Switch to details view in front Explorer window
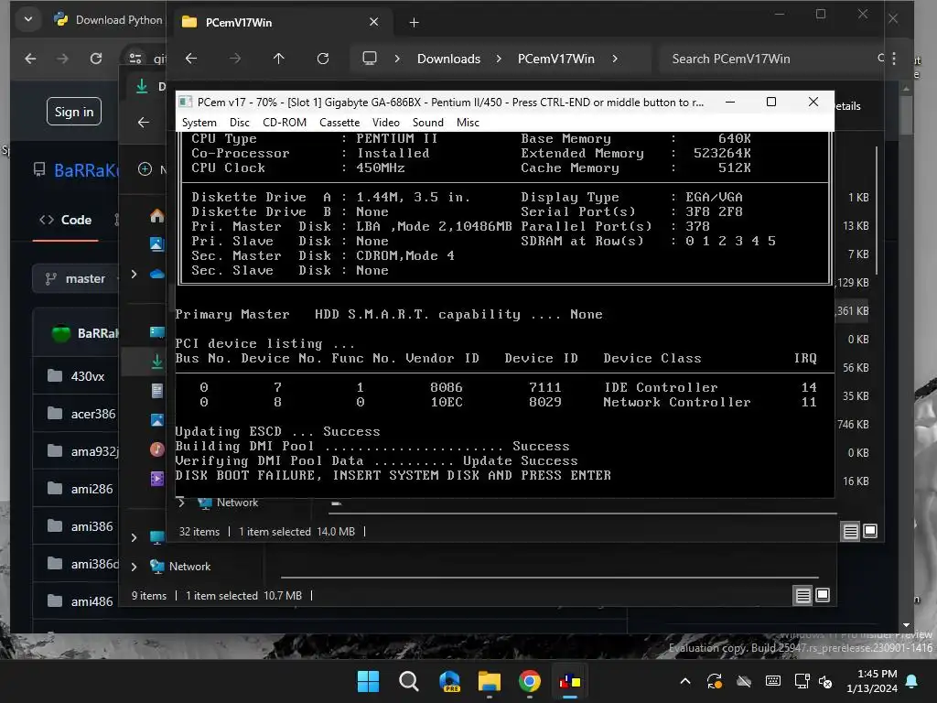This screenshot has height=703, width=937. (x=851, y=531)
